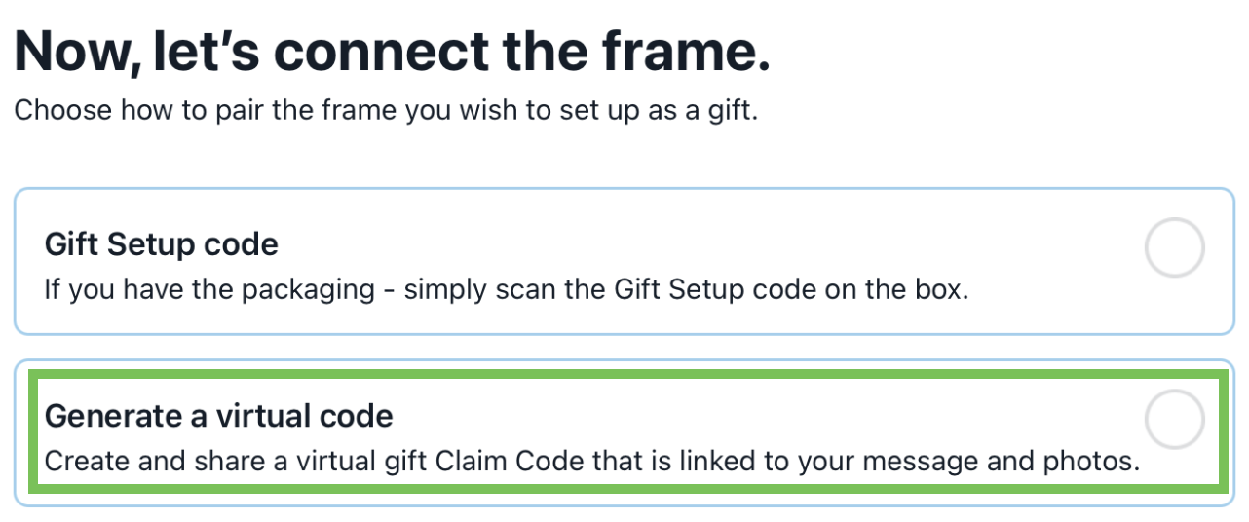Click the "Choose how to pair" subtitle text
Screen dimensions: 1249x522
[x=386, y=109]
